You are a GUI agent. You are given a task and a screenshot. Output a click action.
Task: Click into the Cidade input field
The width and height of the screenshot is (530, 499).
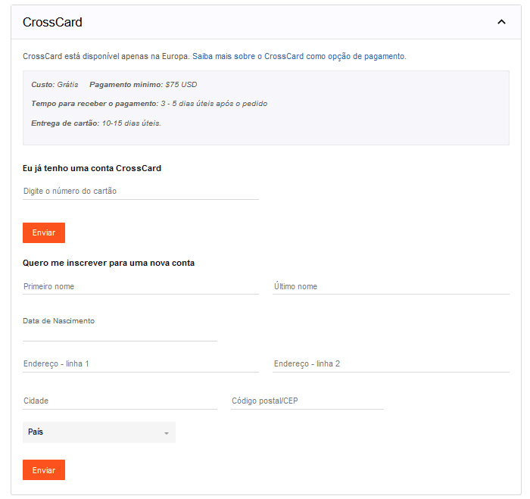click(120, 401)
